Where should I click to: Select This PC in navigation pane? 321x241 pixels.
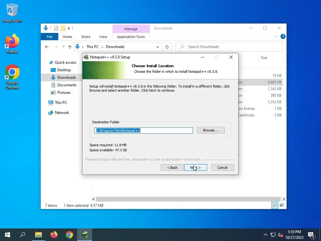58,103
